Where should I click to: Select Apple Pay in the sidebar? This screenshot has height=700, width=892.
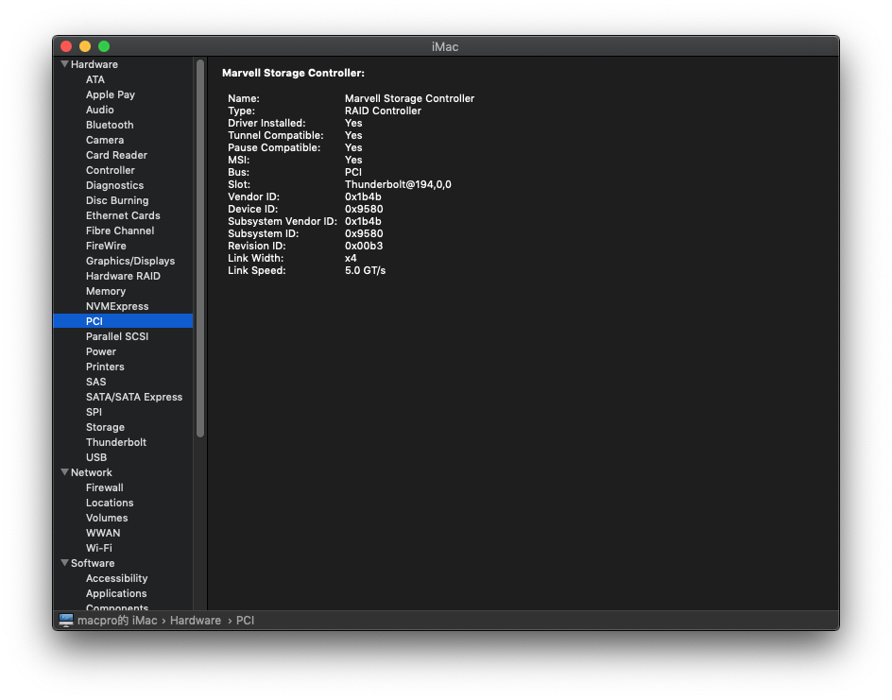click(111, 95)
